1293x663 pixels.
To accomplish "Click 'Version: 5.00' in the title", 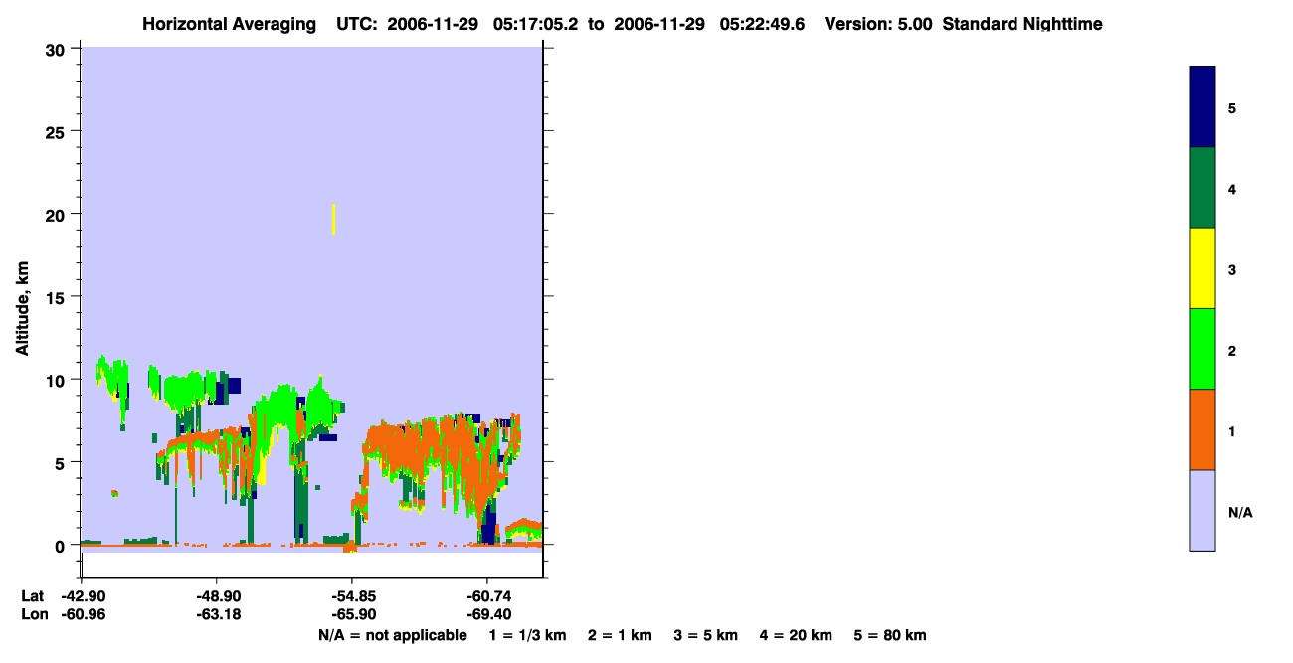I will [878, 24].
